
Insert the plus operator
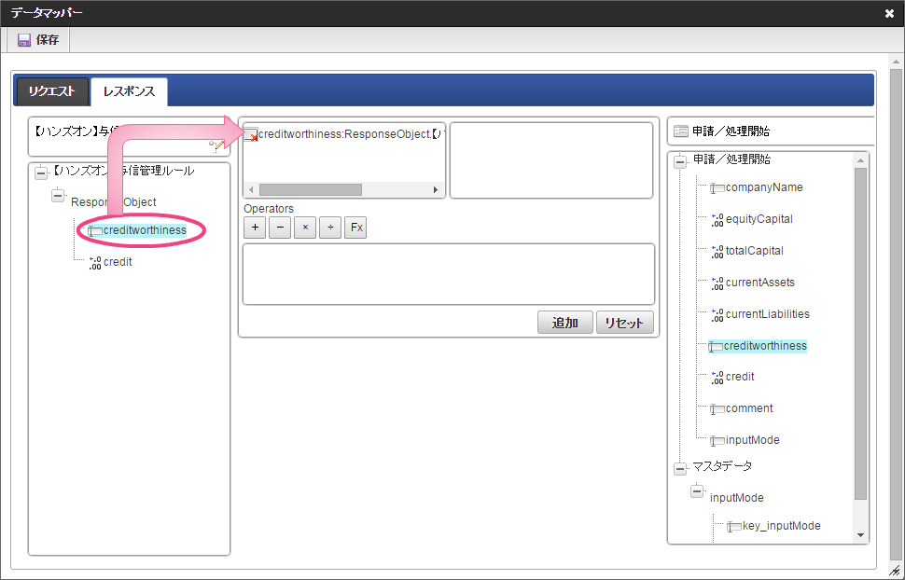pyautogui.click(x=255, y=228)
